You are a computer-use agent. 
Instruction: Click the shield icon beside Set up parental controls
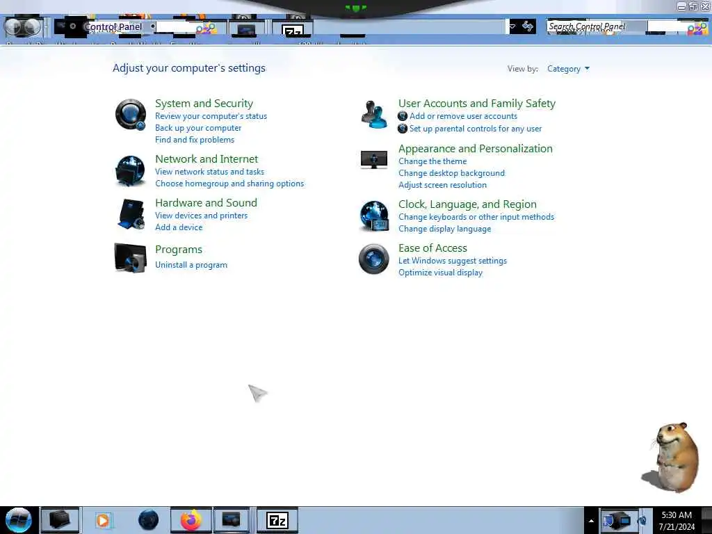point(403,129)
